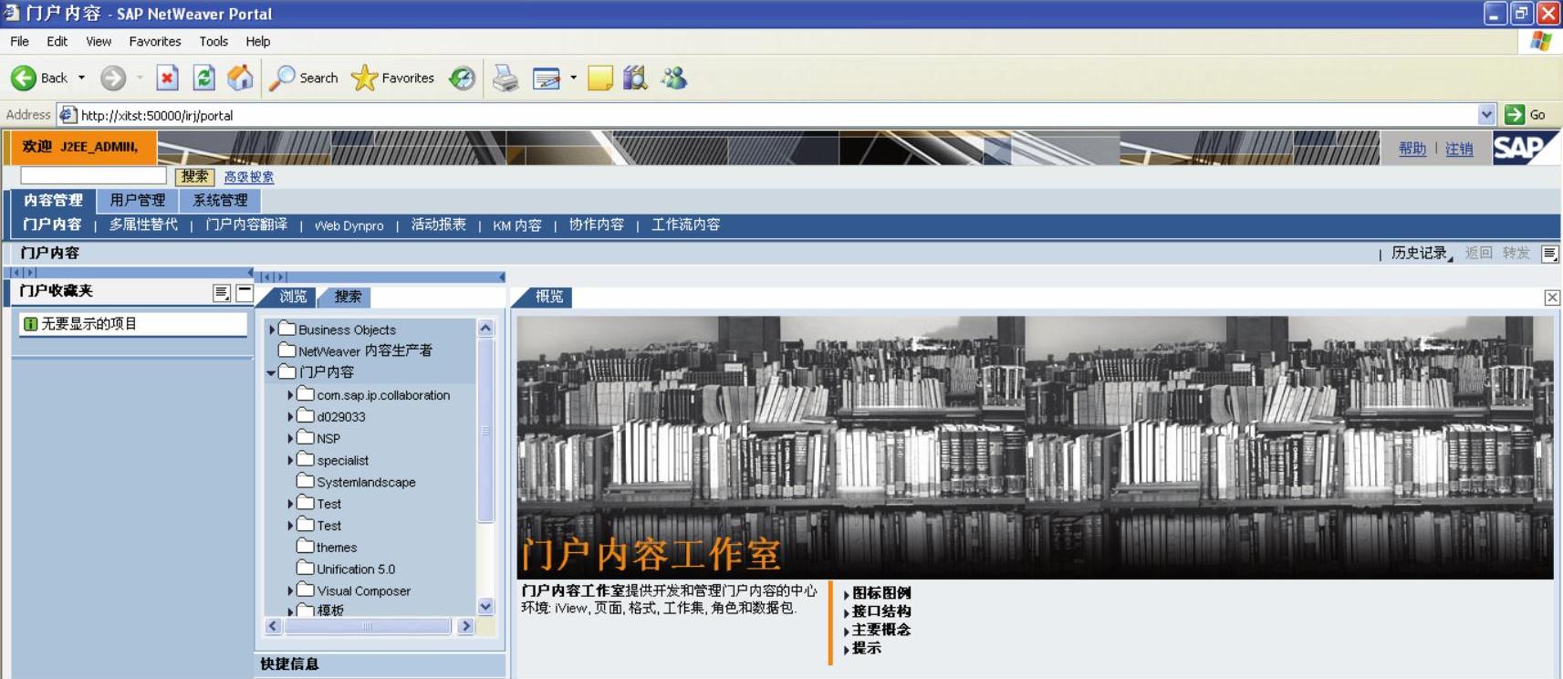Open the File menu
This screenshot has height=679, width=1563.
pyautogui.click(x=20, y=41)
